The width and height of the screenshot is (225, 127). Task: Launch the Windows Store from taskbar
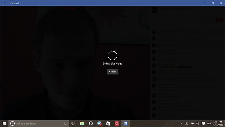tap(108, 123)
